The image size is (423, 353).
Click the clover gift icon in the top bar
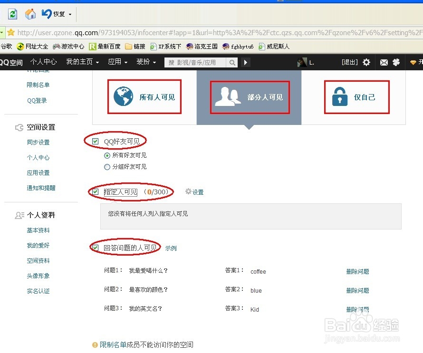pyautogui.click(x=396, y=62)
